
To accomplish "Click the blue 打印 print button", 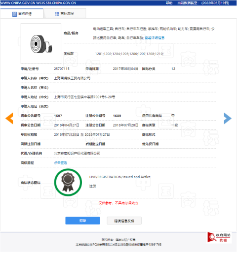I will (x=82, y=221).
